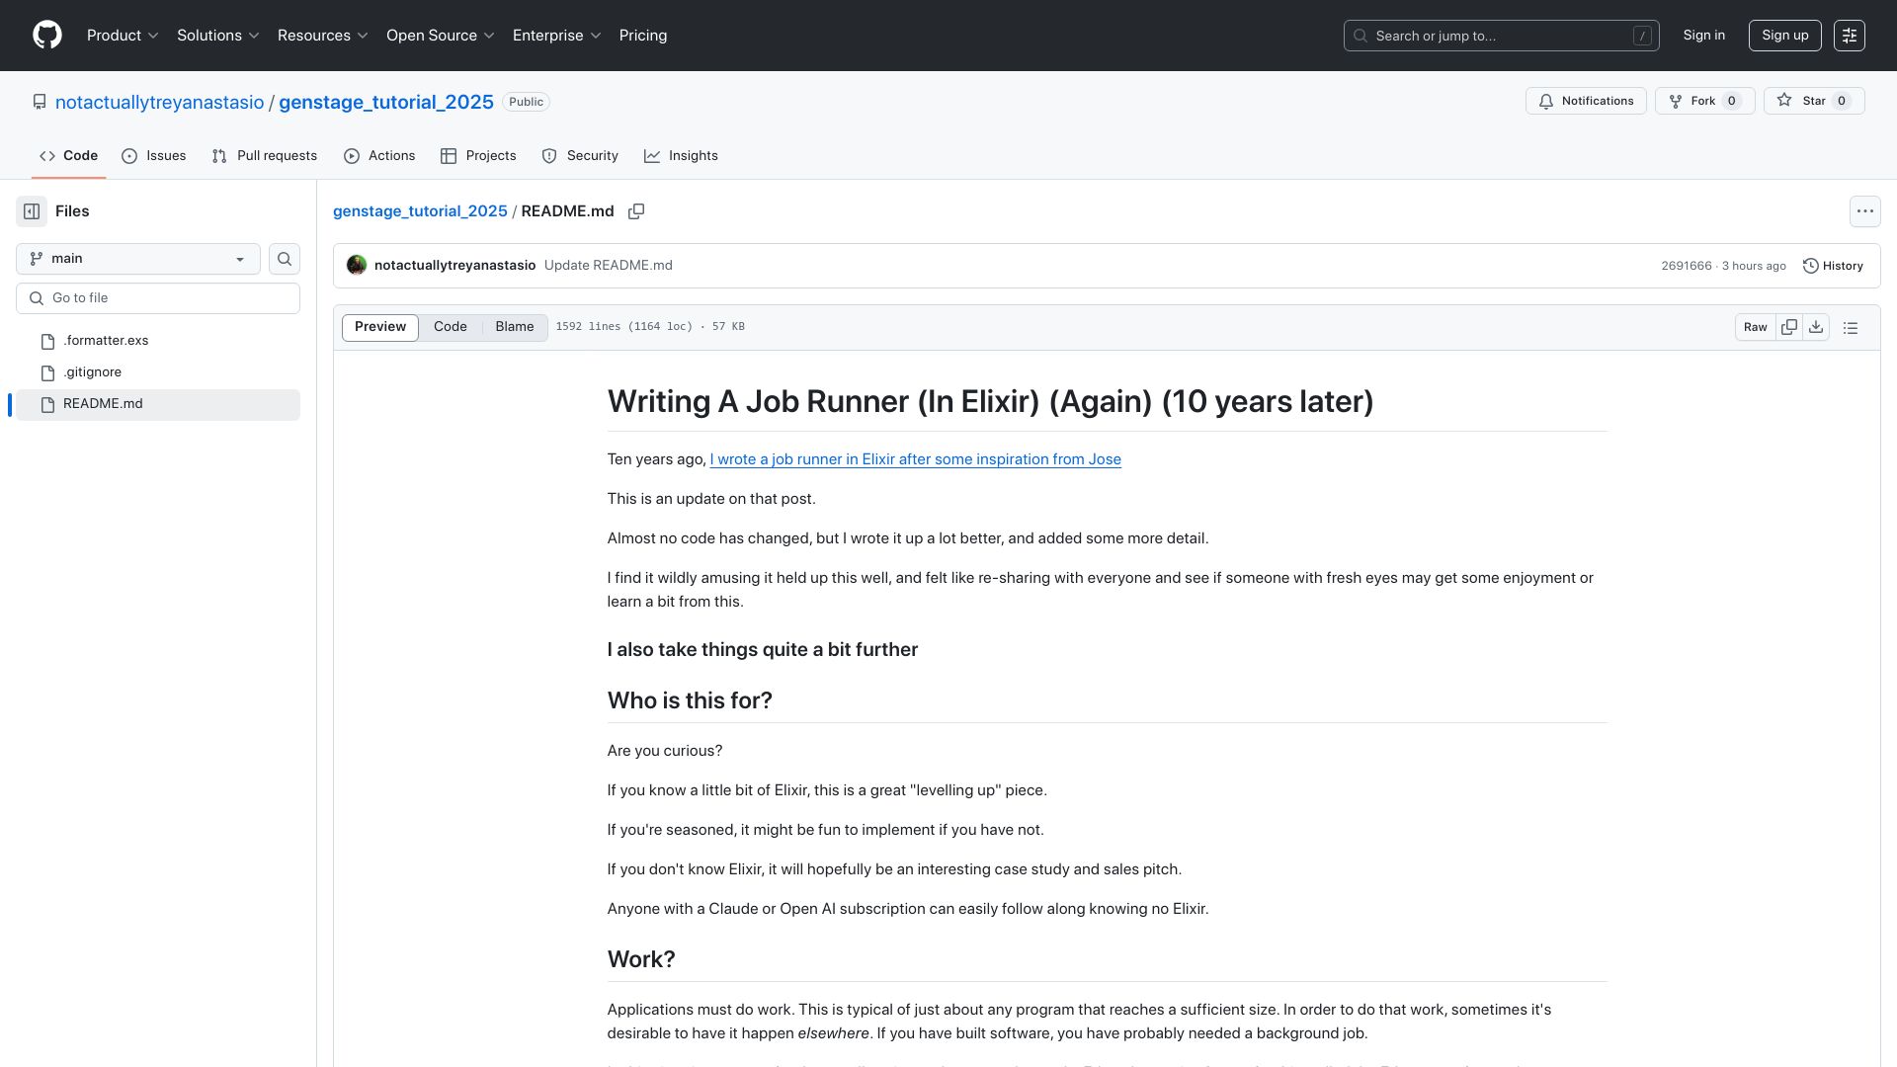Expand the Enterprise menu
1897x1067 pixels.
click(556, 36)
